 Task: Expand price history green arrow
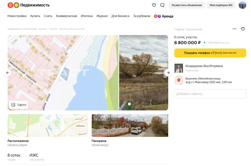tap(205, 43)
